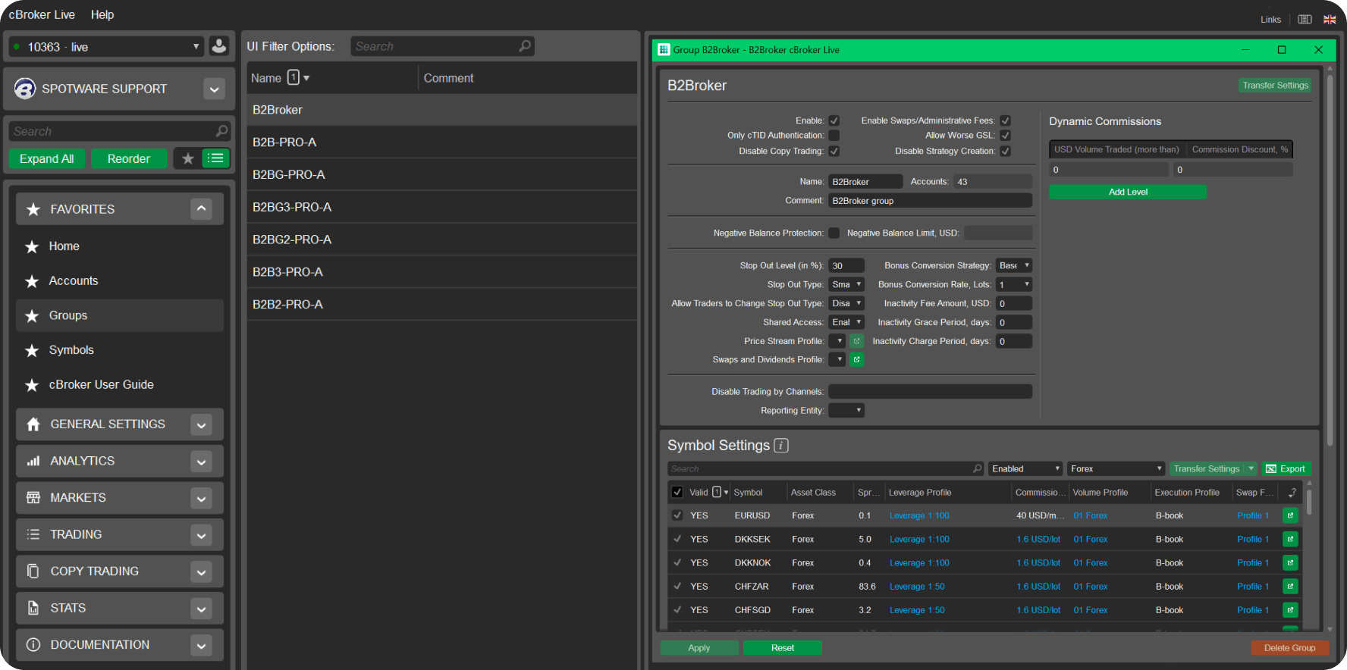Expand the Spotware Support dropdown
Image resolution: width=1347 pixels, height=670 pixels.
pyautogui.click(x=215, y=89)
